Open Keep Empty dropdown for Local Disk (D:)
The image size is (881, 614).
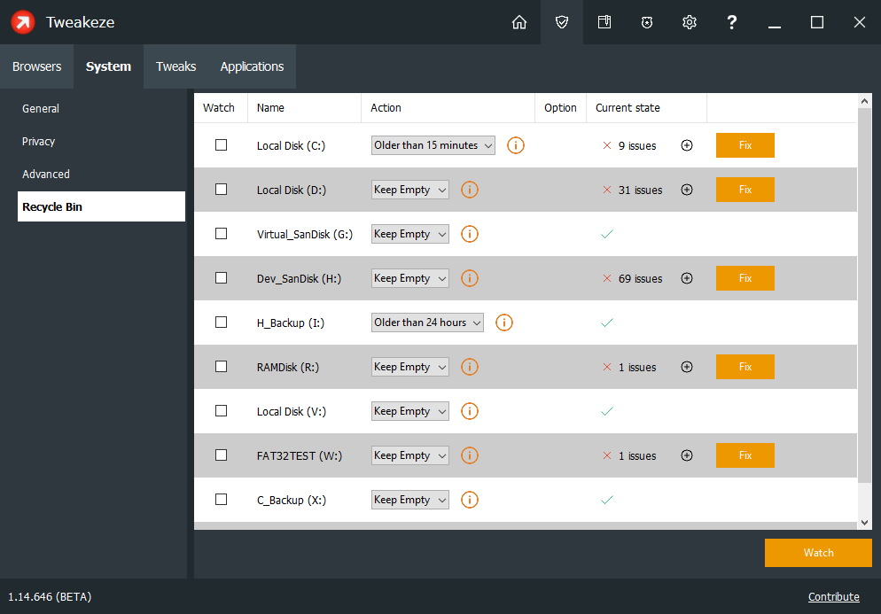(x=410, y=190)
